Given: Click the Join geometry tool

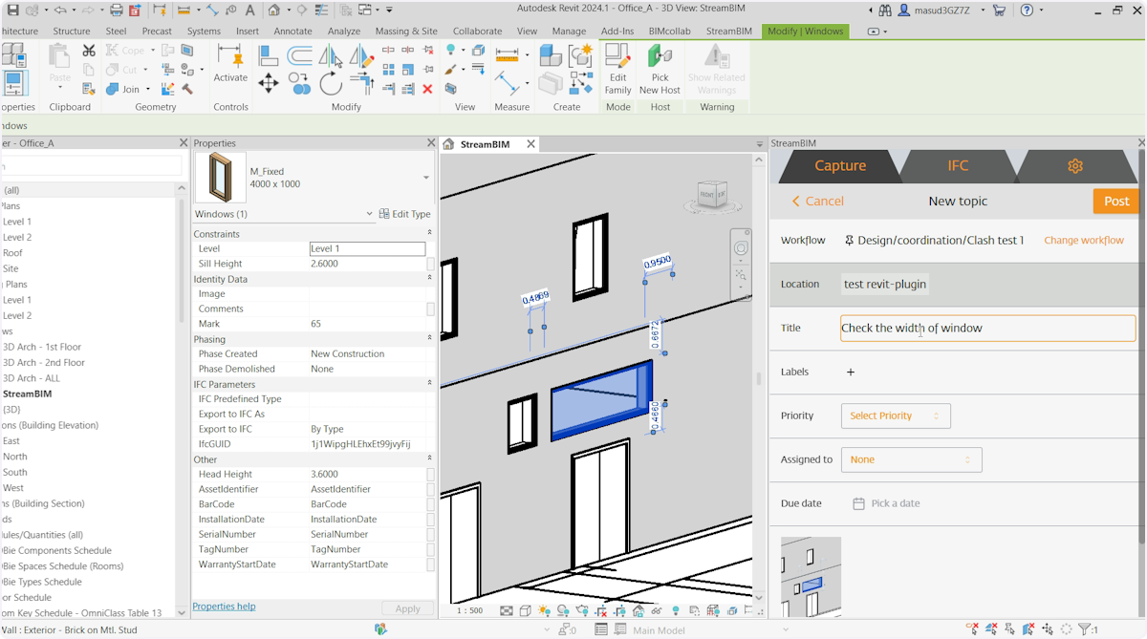Looking at the screenshot, I should (x=123, y=89).
